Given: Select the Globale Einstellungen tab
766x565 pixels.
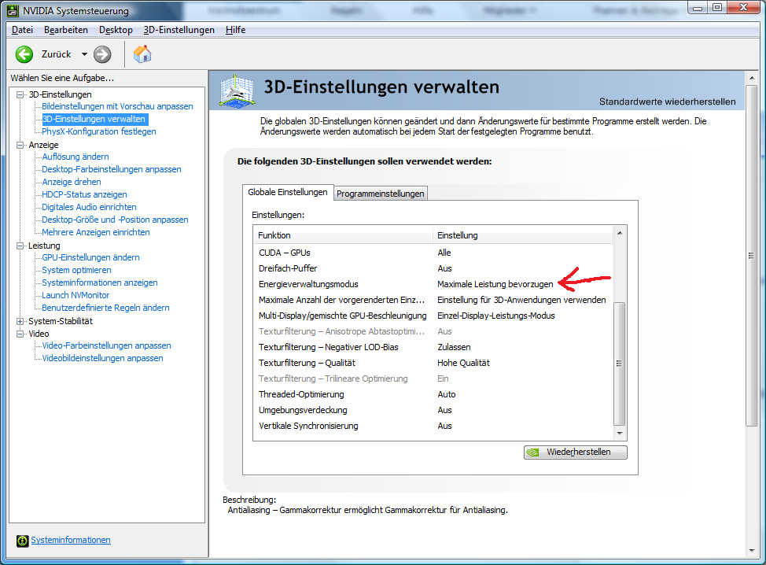Looking at the screenshot, I should (288, 192).
